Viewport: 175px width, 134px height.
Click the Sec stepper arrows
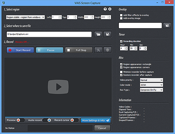click(x=145, y=48)
